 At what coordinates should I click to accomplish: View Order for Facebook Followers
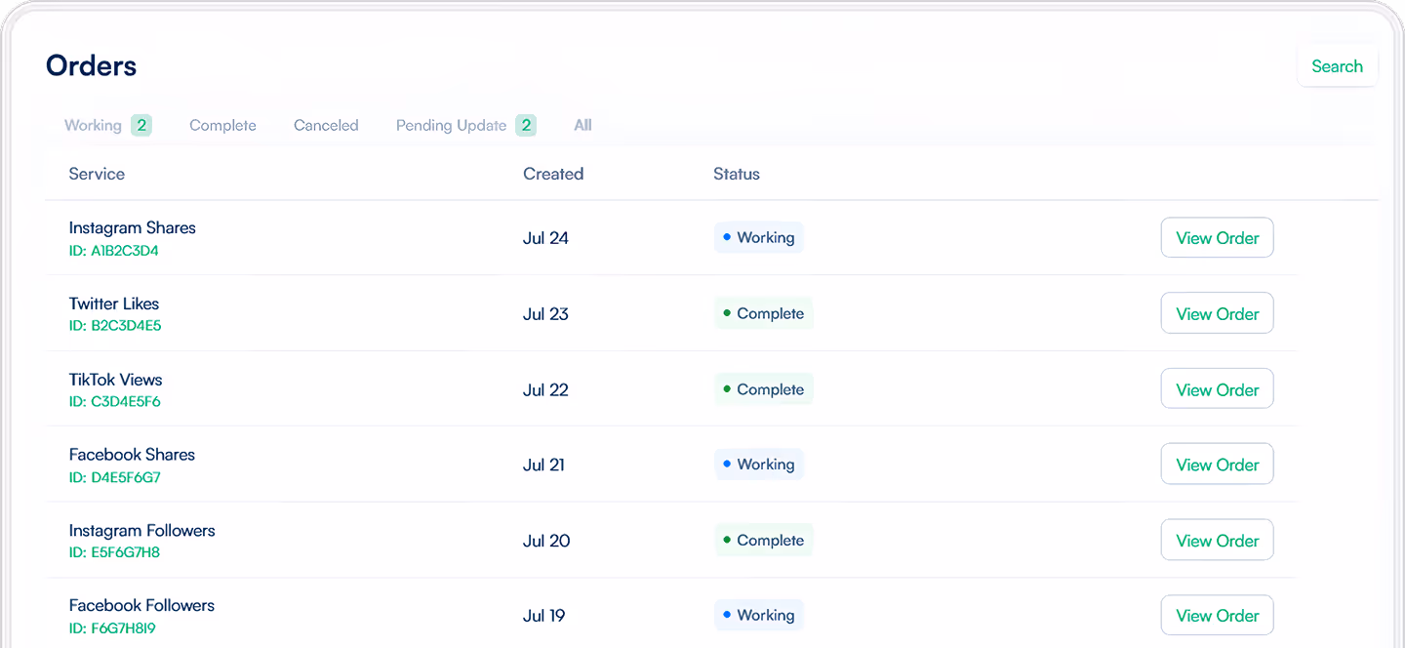(1217, 616)
